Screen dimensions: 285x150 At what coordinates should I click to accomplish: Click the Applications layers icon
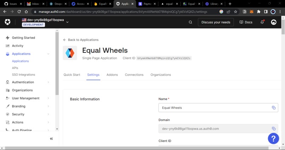coord(7,54)
